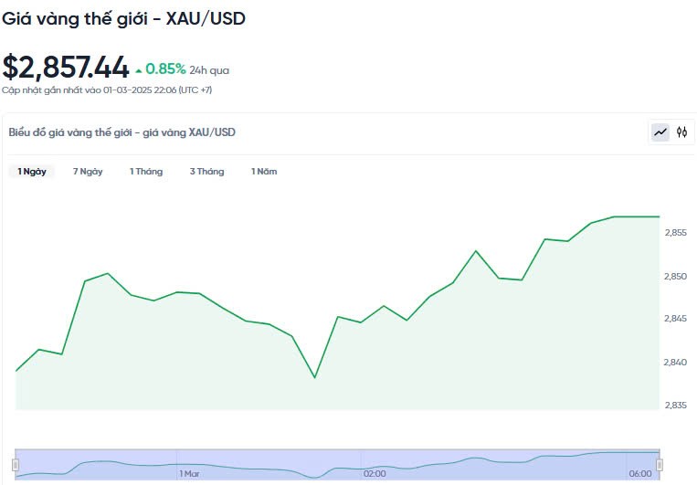This screenshot has height=485, width=697.
Task: Switch to the 1 Tháng range
Action: (x=146, y=172)
